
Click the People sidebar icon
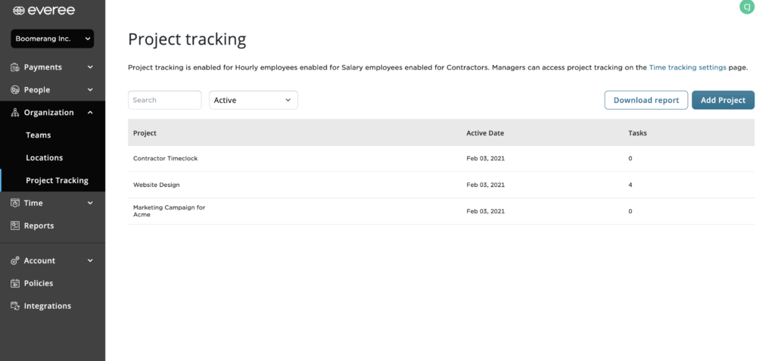pos(15,90)
